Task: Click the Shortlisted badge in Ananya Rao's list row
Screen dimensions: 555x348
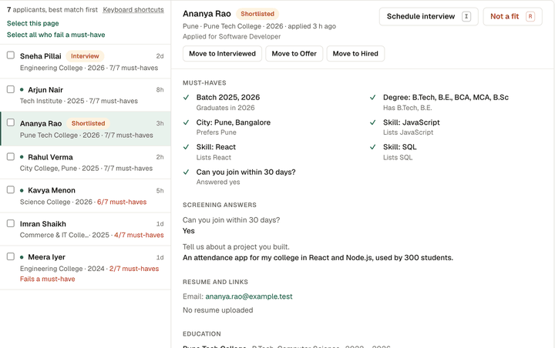Action: [88, 123]
